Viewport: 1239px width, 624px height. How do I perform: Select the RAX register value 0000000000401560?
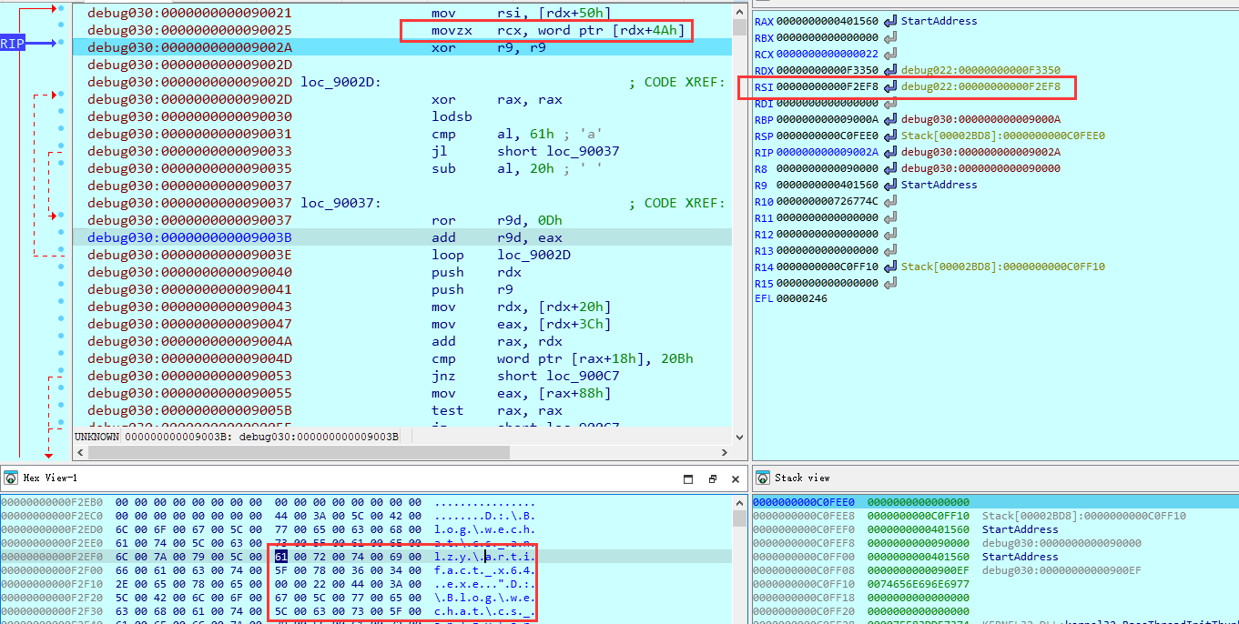pos(828,21)
